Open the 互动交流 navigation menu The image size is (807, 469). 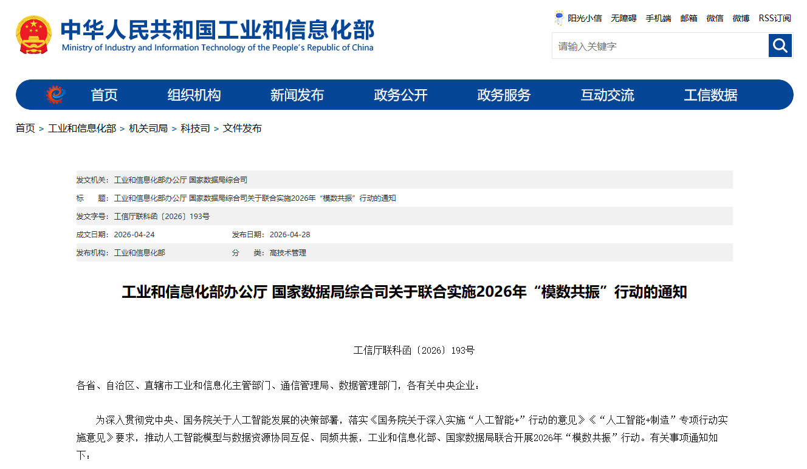(607, 95)
